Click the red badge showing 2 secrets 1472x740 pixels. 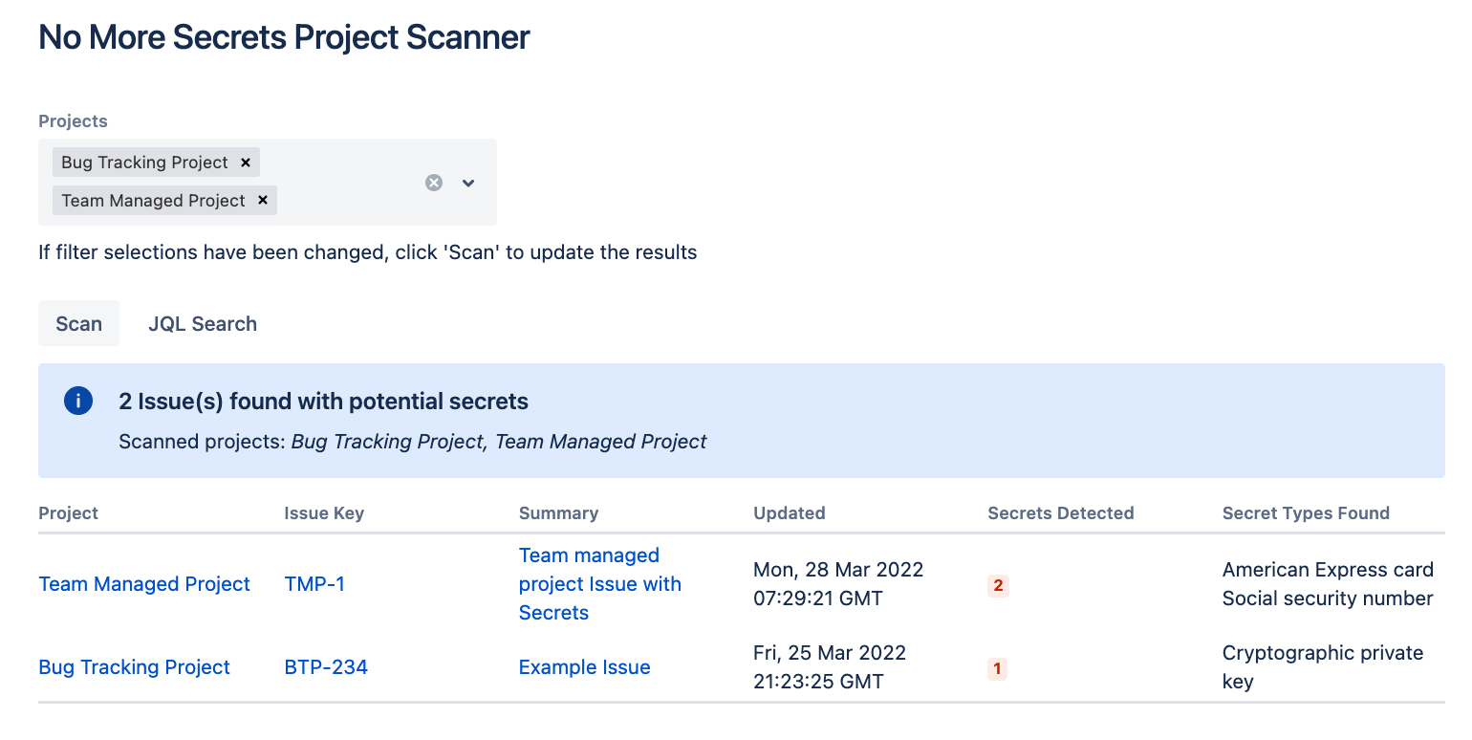998,585
